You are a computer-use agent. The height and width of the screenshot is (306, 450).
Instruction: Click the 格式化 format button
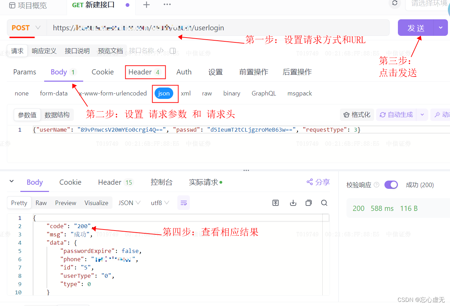(x=357, y=115)
